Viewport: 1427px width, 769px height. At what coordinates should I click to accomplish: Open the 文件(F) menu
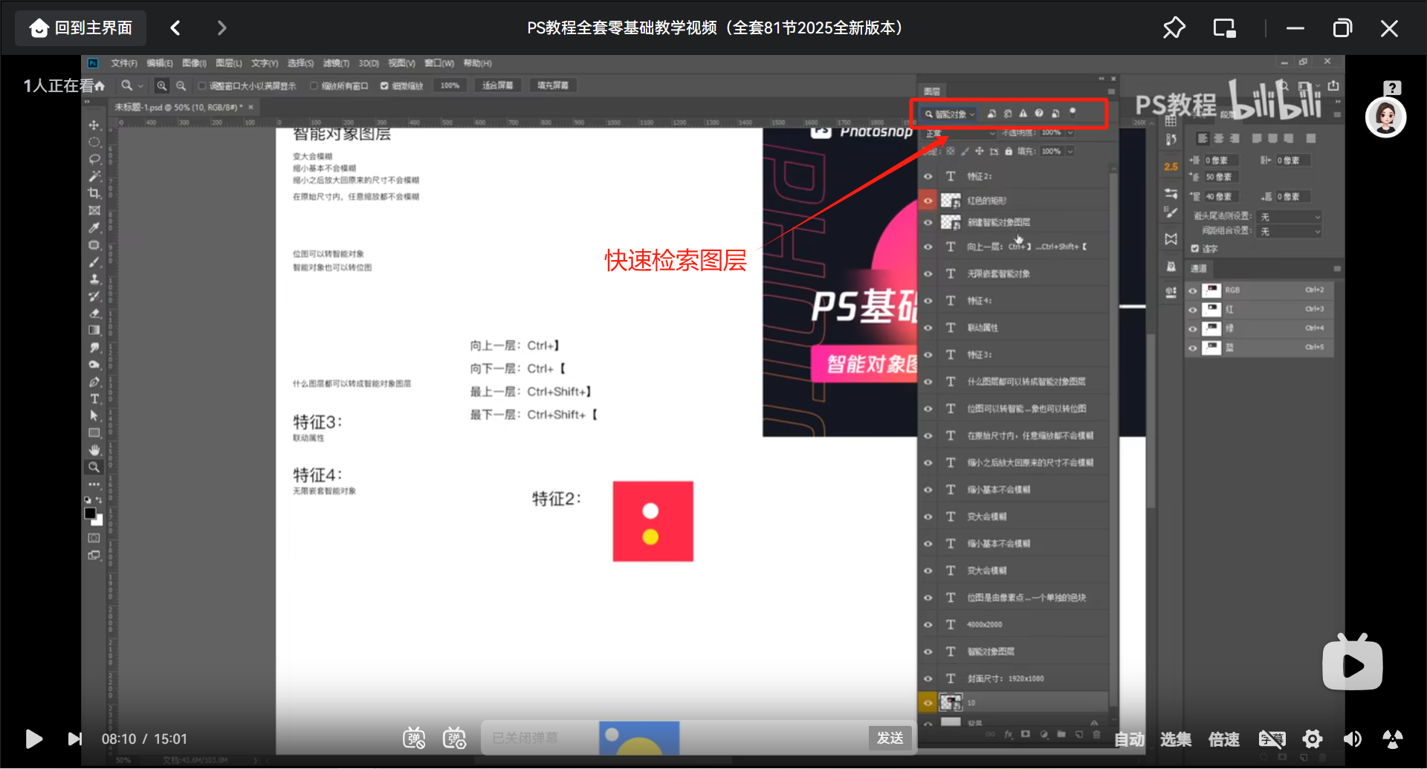coord(124,64)
